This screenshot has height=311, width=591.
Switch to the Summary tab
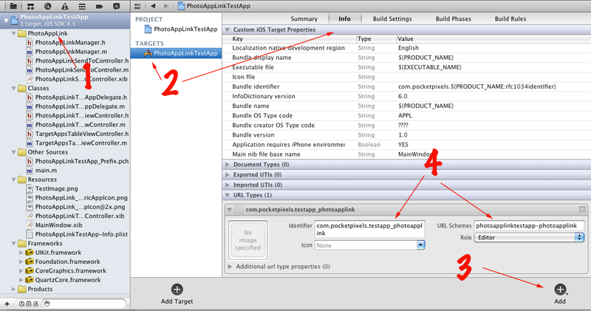pyautogui.click(x=304, y=19)
